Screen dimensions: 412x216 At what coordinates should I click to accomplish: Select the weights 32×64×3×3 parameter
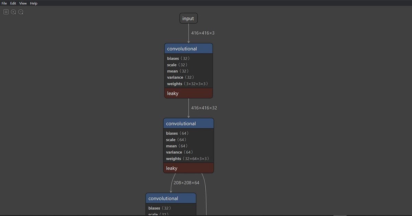coord(187,158)
